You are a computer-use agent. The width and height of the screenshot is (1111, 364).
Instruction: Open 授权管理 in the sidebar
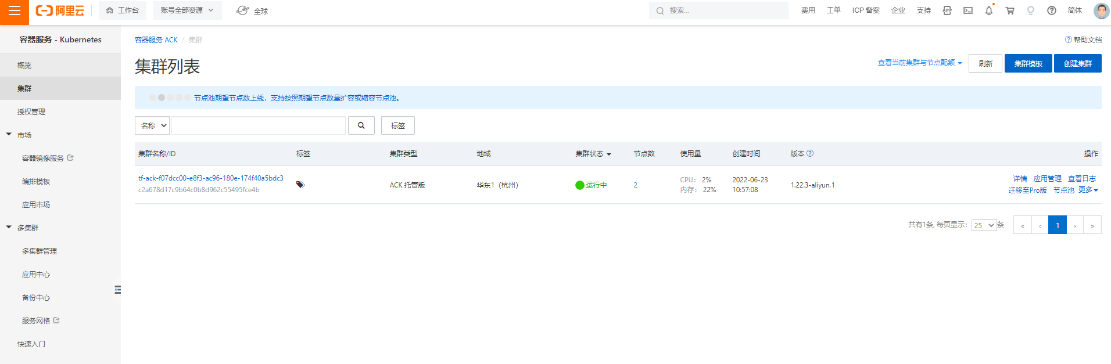point(31,111)
